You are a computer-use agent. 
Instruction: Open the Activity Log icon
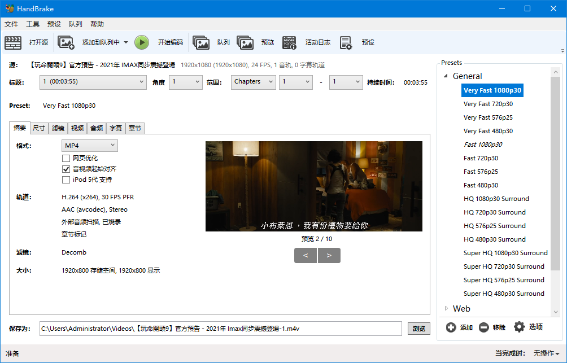click(x=289, y=43)
